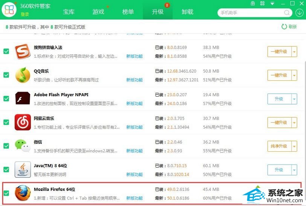The width and height of the screenshot is (306, 206).
Task: Open the 榜单 tab
Action: pyautogui.click(x=128, y=12)
